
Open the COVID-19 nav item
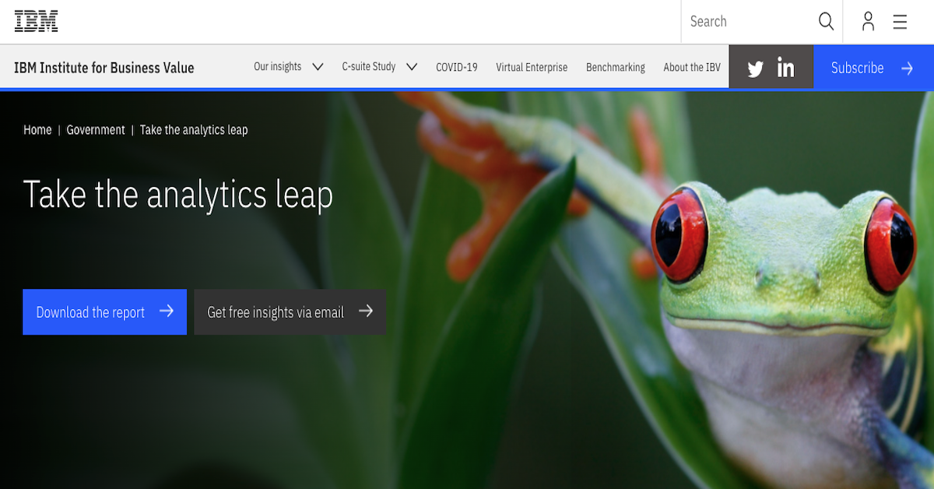pyautogui.click(x=457, y=68)
